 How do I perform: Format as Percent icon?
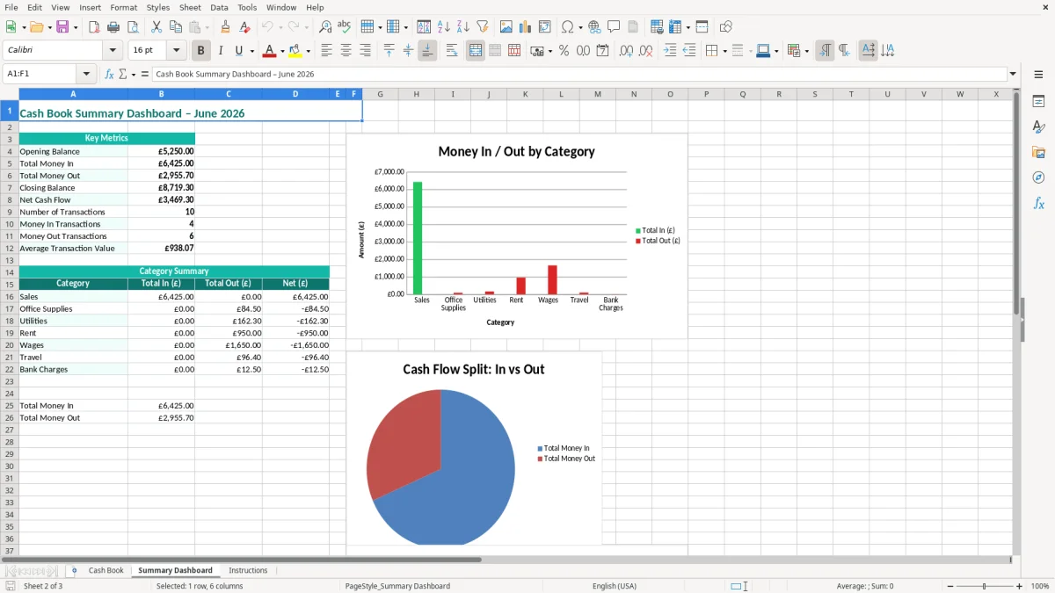coord(564,51)
